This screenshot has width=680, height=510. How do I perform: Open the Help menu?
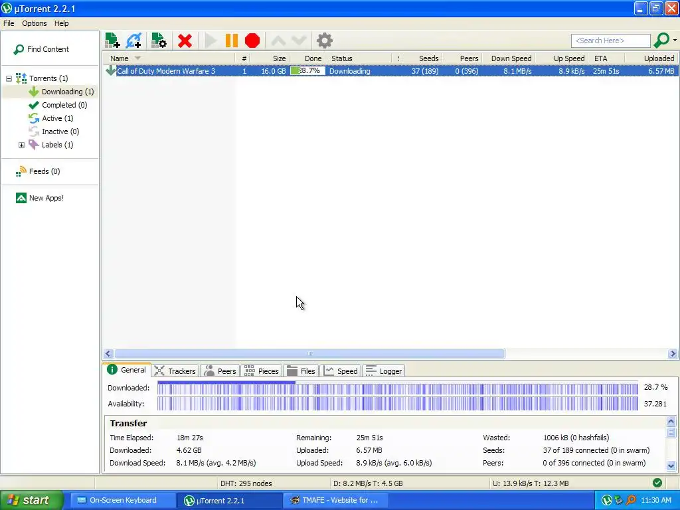pos(61,23)
